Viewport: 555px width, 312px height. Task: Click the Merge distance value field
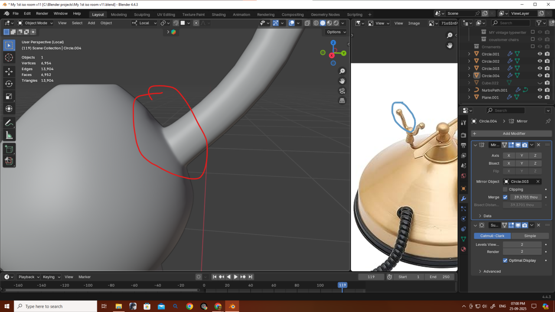pyautogui.click(x=526, y=197)
